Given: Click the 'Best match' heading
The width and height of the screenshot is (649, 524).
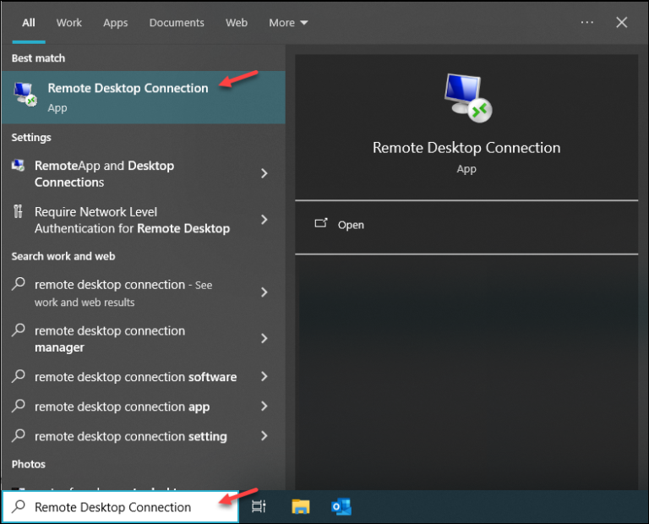Looking at the screenshot, I should coord(39,58).
